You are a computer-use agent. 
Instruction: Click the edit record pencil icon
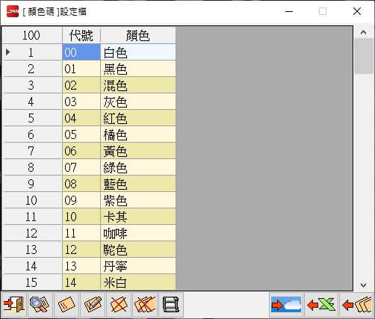point(93,304)
